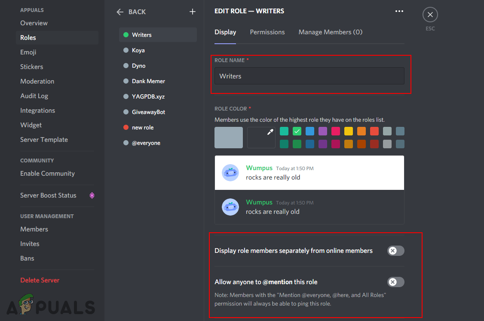Toggle Display role members separately switch
Image resolution: width=484 pixels, height=321 pixels.
pyautogui.click(x=396, y=251)
